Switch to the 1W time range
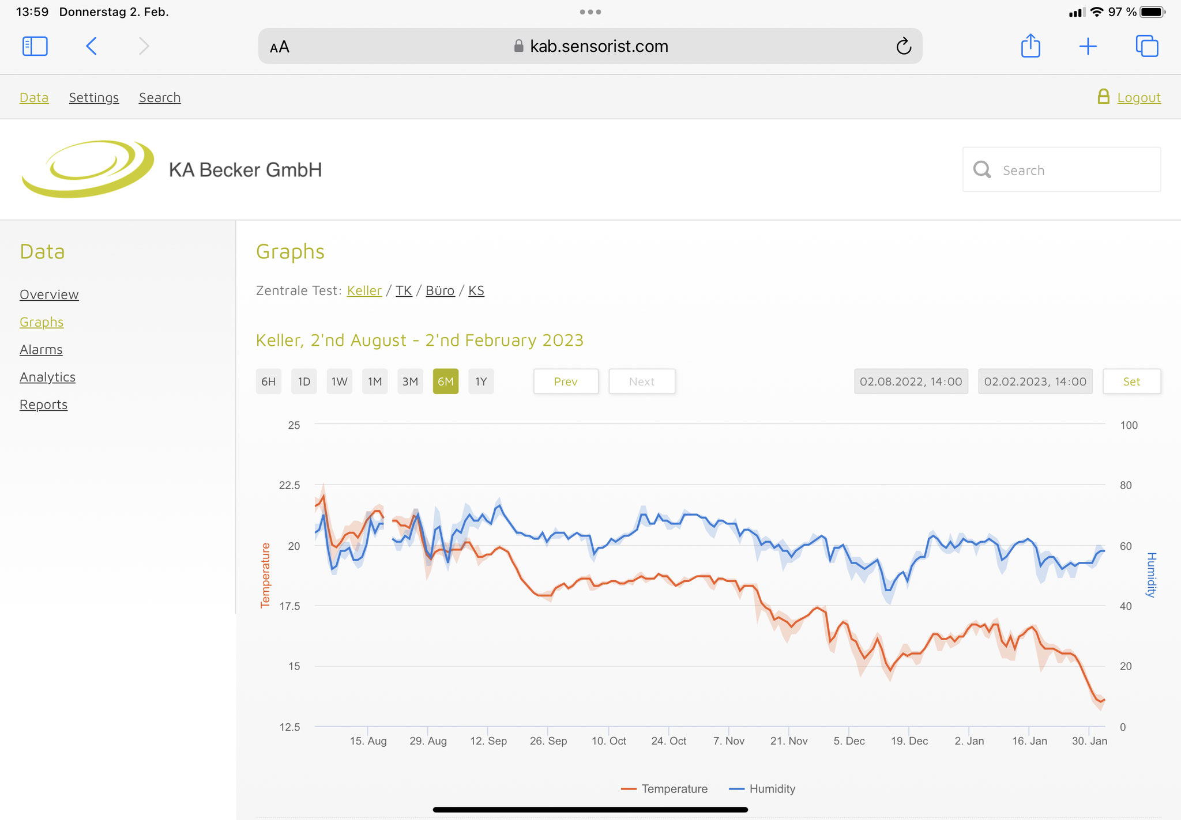Image resolution: width=1181 pixels, height=820 pixels. click(339, 381)
